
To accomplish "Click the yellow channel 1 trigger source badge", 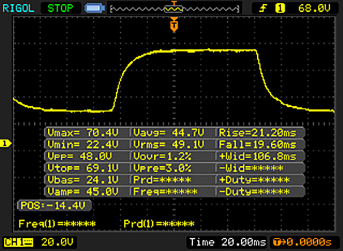I will (280, 9).
